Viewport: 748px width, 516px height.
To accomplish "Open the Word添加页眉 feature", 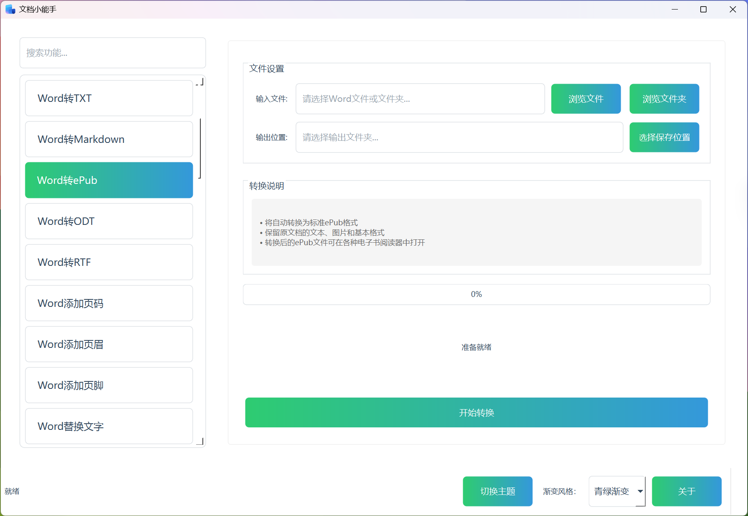I will pos(109,344).
